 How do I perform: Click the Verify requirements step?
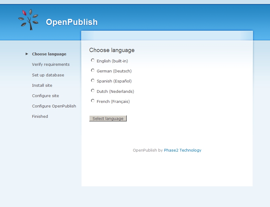[51, 64]
